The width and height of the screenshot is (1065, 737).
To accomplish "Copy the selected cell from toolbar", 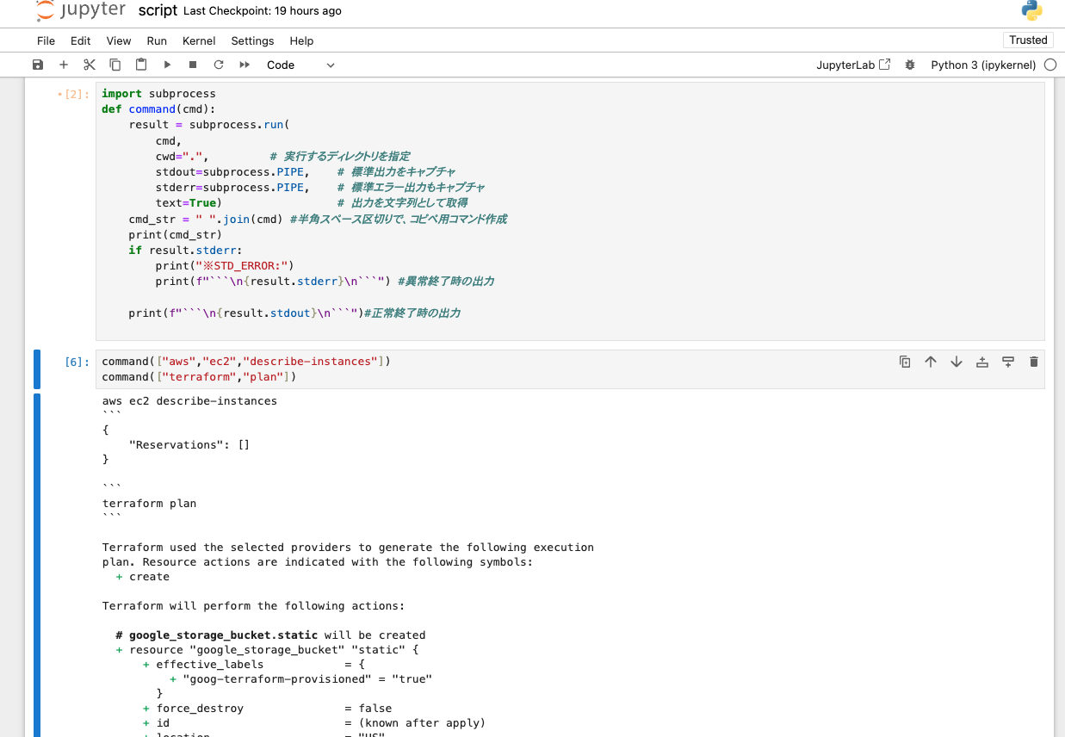I will (115, 65).
